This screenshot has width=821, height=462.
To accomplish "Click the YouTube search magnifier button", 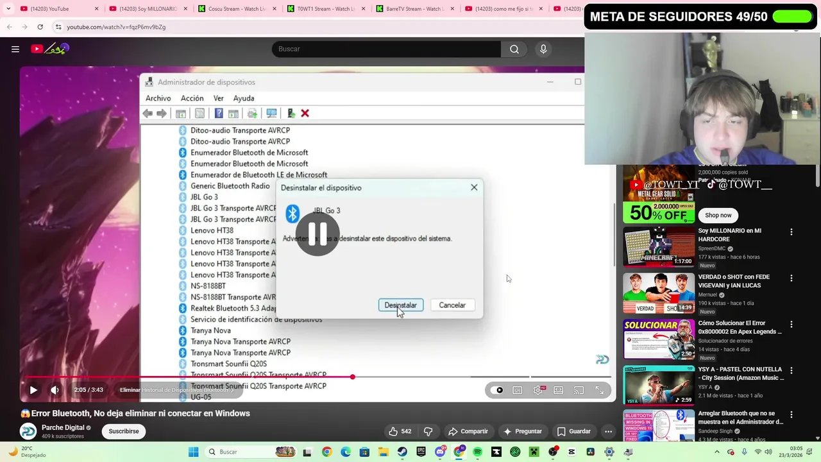I will 514,49.
